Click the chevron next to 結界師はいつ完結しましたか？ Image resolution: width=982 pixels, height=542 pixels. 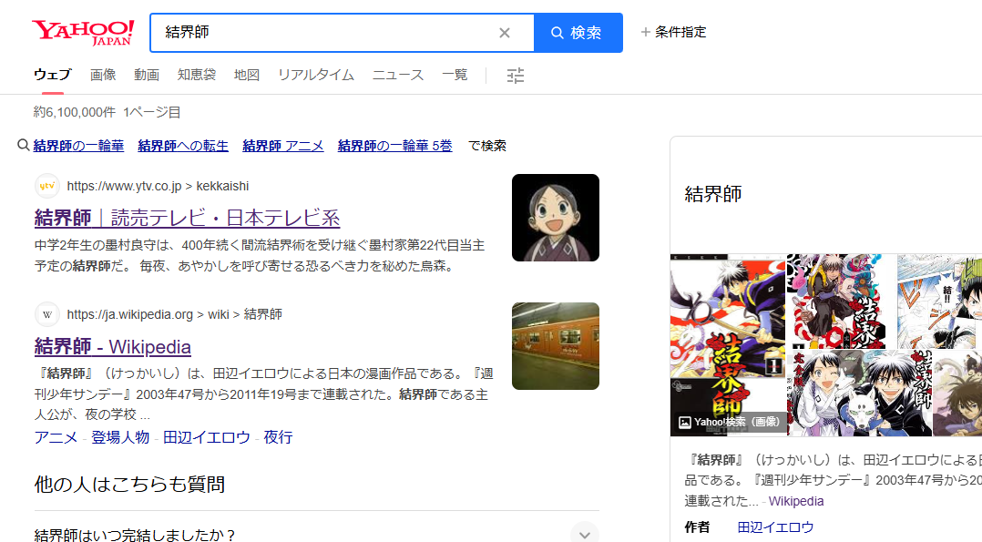[x=584, y=535]
